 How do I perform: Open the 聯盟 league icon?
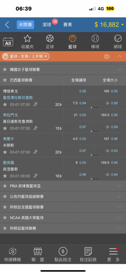pos(38,252)
